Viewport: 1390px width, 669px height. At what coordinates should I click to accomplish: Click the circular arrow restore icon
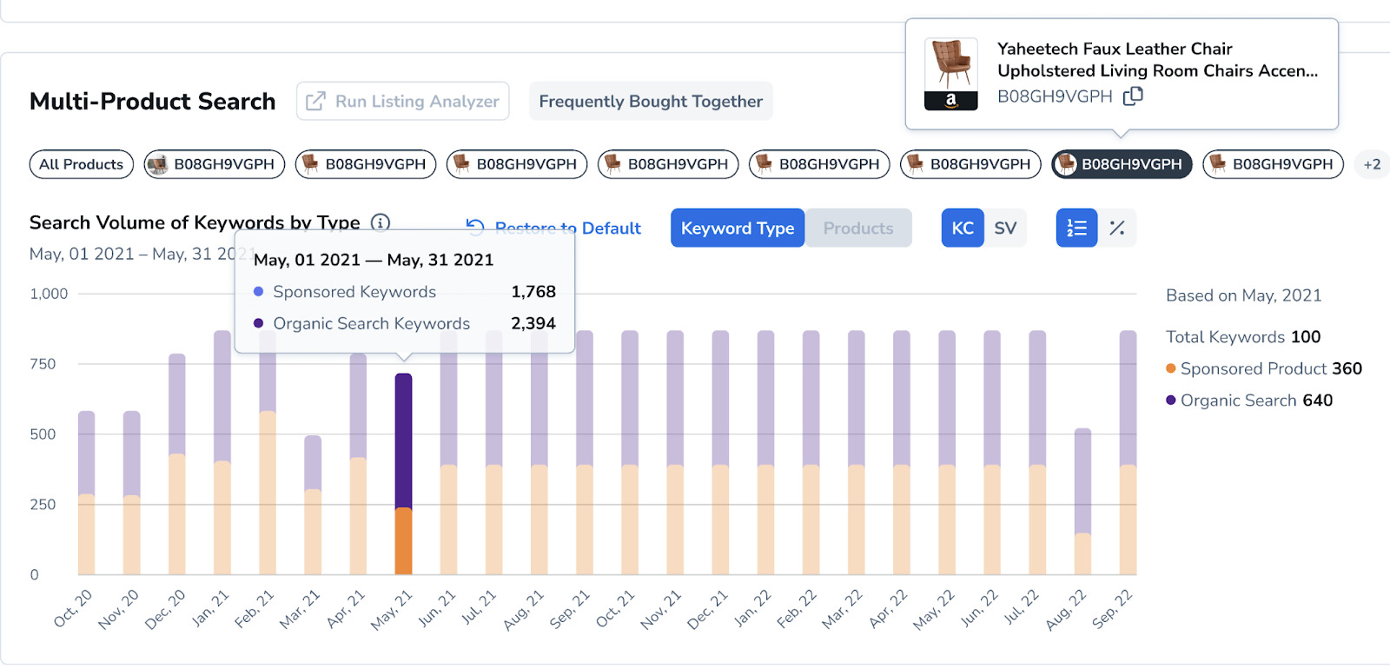point(475,228)
